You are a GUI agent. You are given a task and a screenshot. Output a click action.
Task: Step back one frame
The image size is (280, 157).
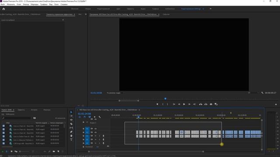pyautogui.click(x=179, y=104)
